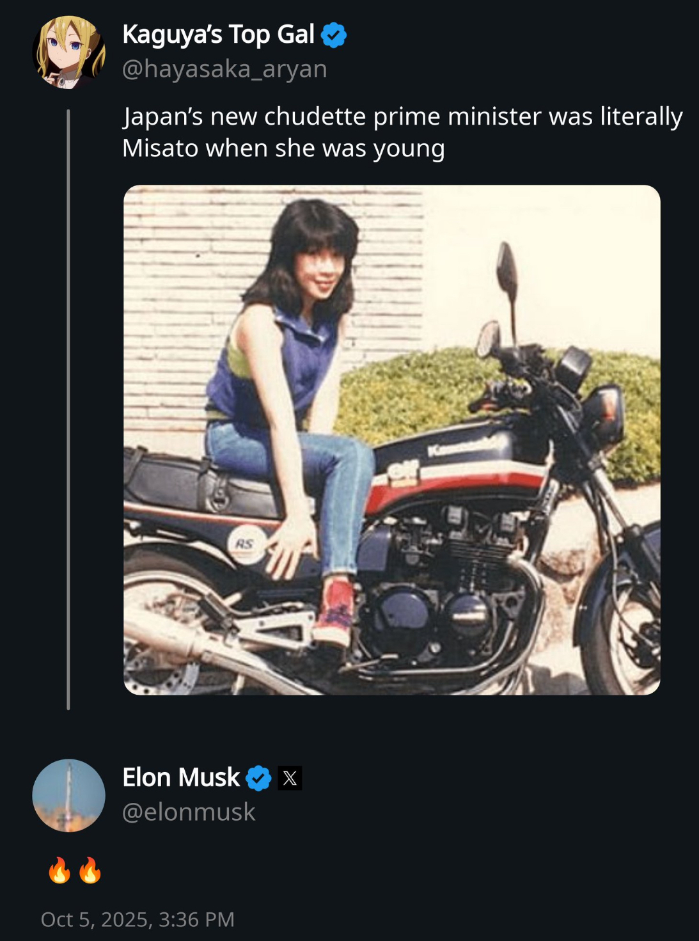Click the X affiliate badge
Viewport: 699px width, 941px height.
290,778
